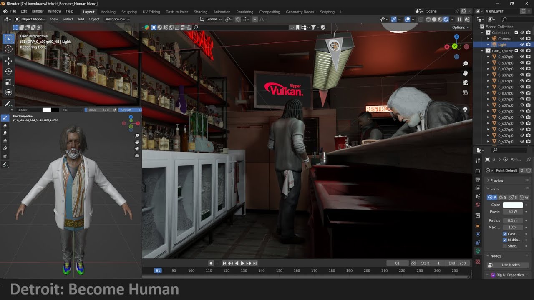The height and width of the screenshot is (300, 534).
Task: Open the Global transform orientation dropdown
Action: (211, 19)
